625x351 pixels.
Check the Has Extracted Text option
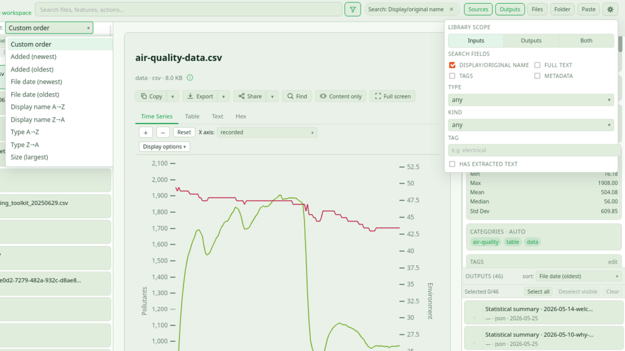click(x=452, y=164)
